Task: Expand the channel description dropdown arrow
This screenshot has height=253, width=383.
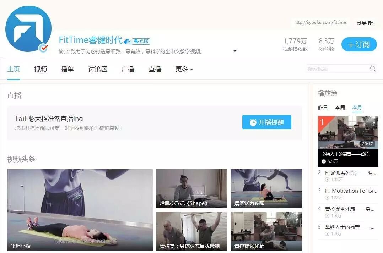Action: (x=235, y=51)
